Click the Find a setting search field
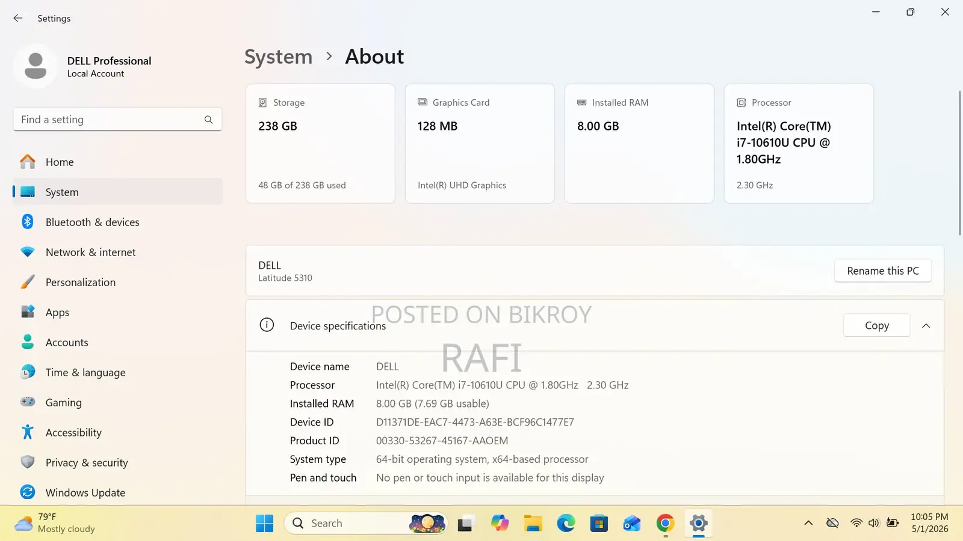The width and height of the screenshot is (963, 541). pos(117,120)
